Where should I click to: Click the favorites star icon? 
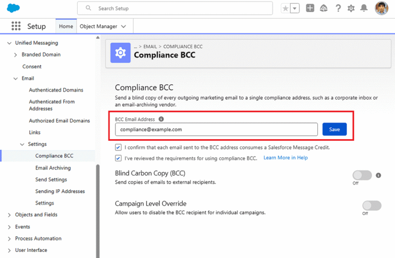click(x=285, y=9)
